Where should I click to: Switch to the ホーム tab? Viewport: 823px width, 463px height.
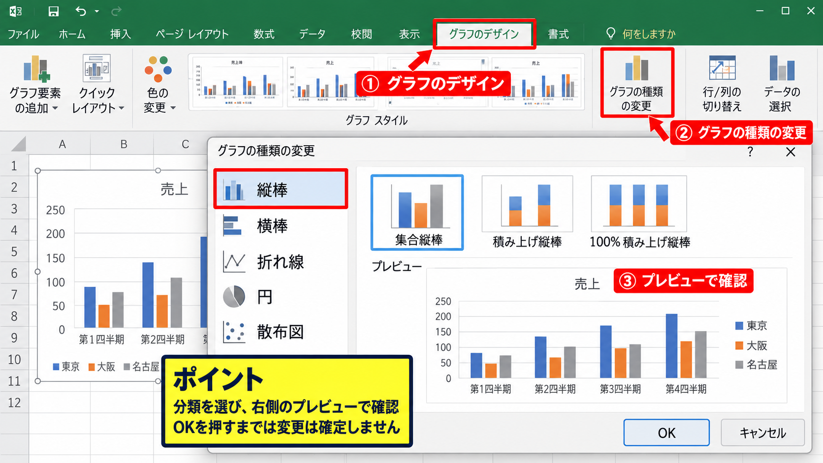(72, 34)
